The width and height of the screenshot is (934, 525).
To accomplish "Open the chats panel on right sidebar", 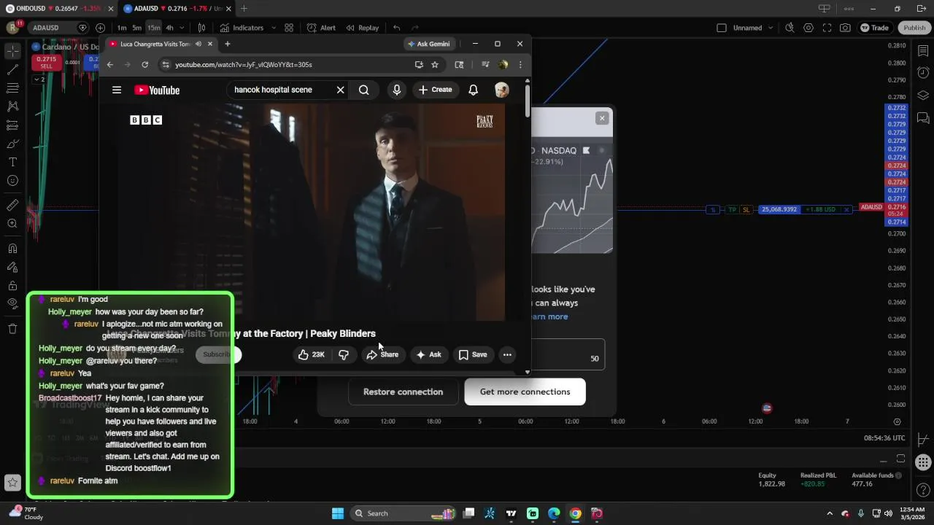I will click(x=923, y=118).
